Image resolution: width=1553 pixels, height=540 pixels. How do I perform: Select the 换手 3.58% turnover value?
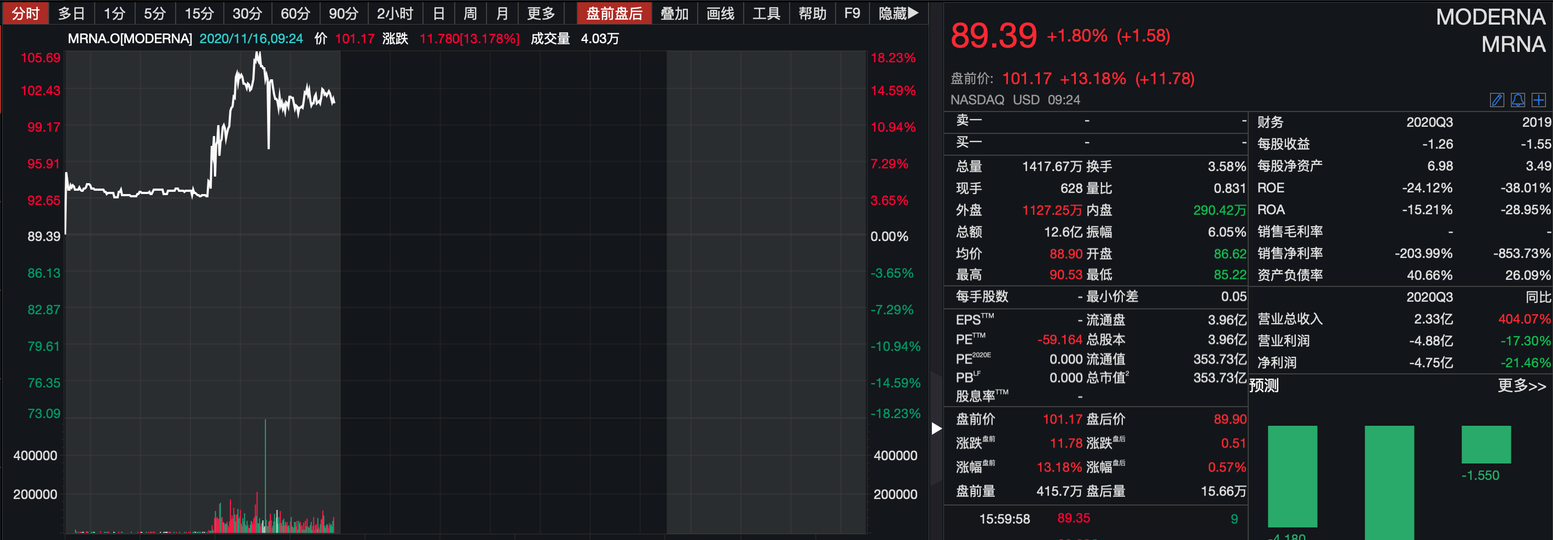click(1227, 167)
